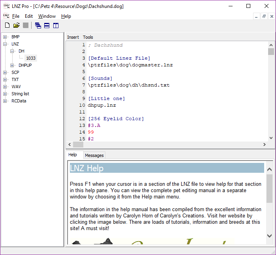Viewport: 276px width, 255px height.
Task: Open the Tools editor menu
Action: click(88, 37)
